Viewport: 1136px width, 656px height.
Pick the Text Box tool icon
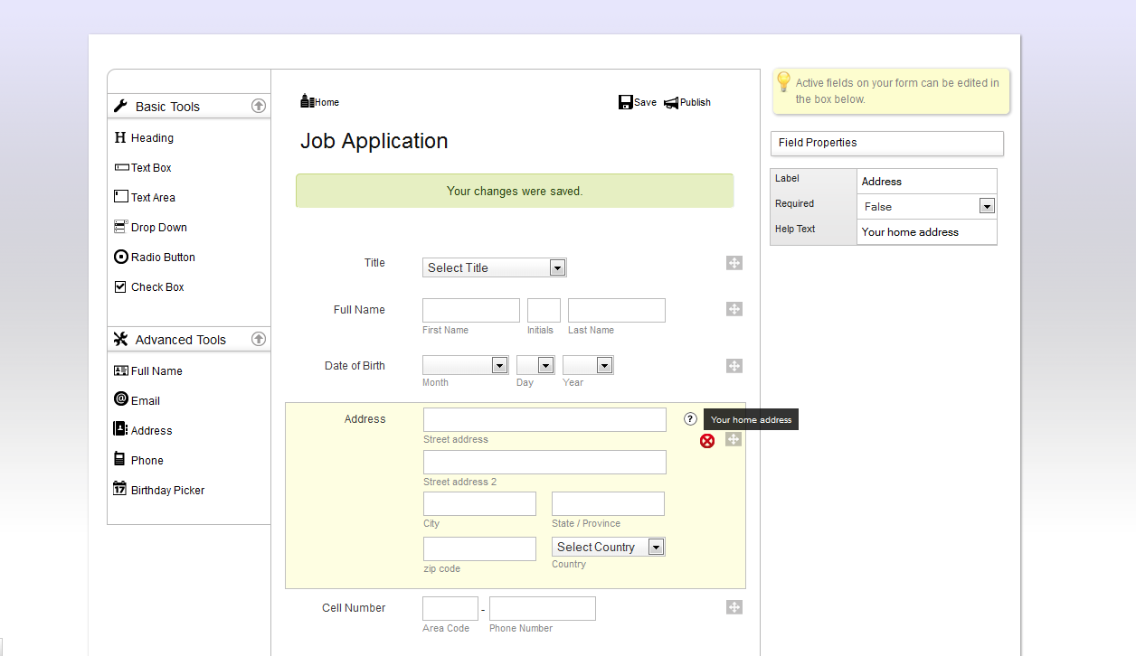122,167
